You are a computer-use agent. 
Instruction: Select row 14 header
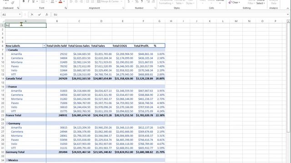tap(3, 78)
